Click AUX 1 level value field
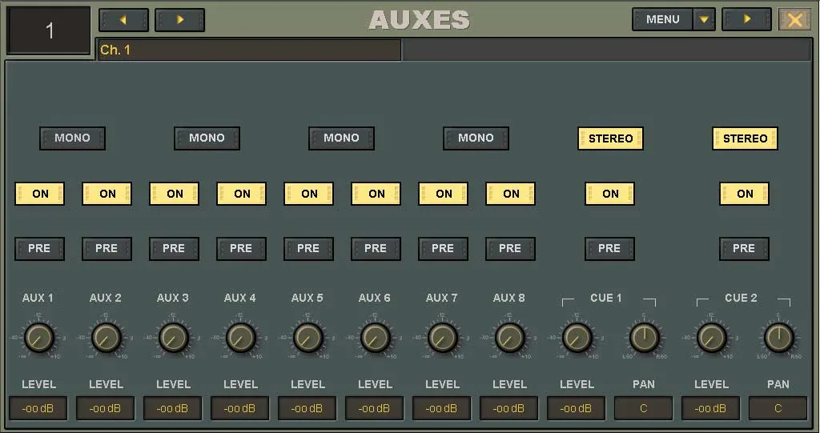The width and height of the screenshot is (820, 433). pos(38,408)
